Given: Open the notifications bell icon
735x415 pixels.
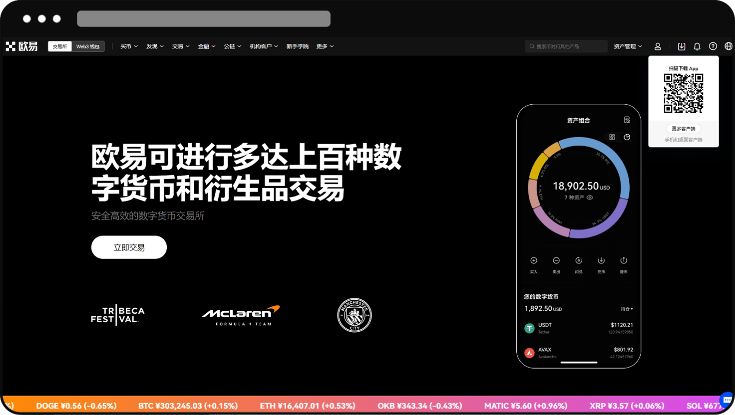Looking at the screenshot, I should [697, 46].
